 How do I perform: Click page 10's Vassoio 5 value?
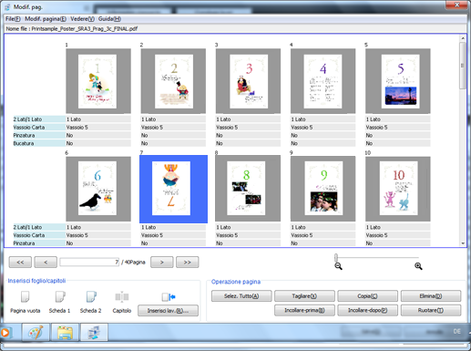coord(398,235)
